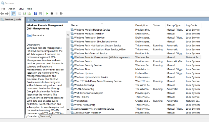Click Services icon in title bar

tap(3, 3)
